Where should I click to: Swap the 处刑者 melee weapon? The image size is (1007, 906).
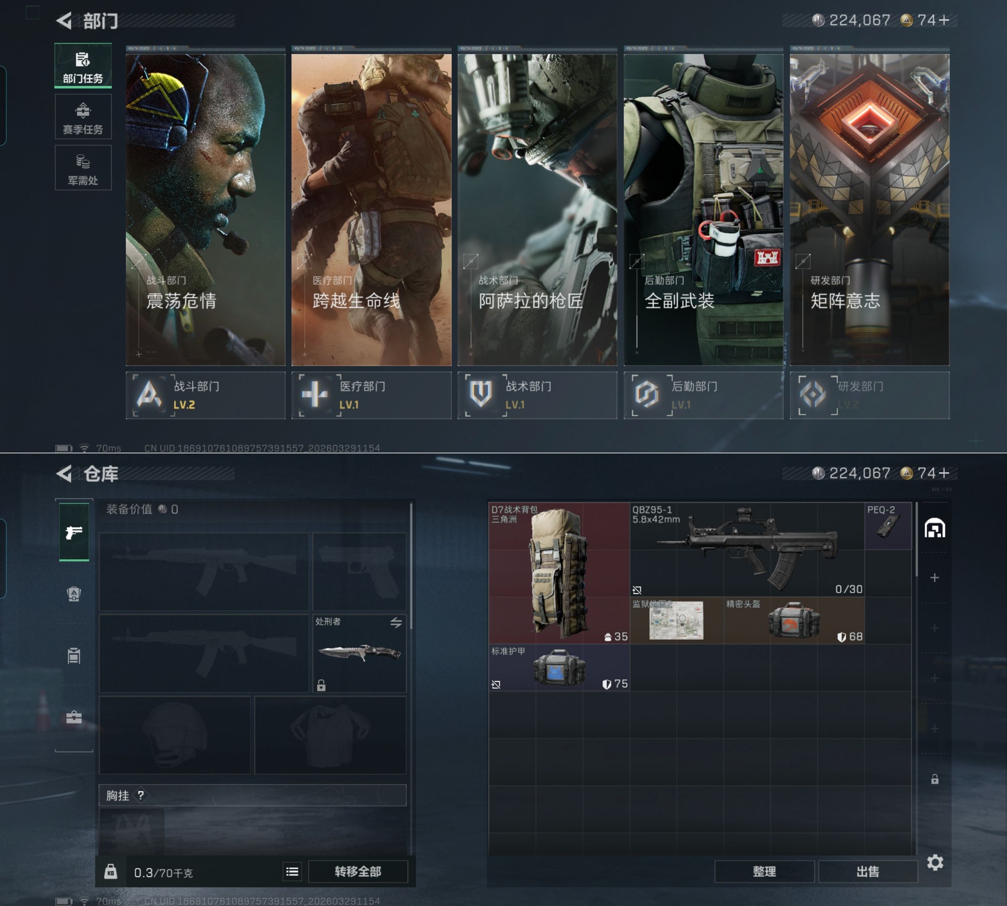click(396, 622)
